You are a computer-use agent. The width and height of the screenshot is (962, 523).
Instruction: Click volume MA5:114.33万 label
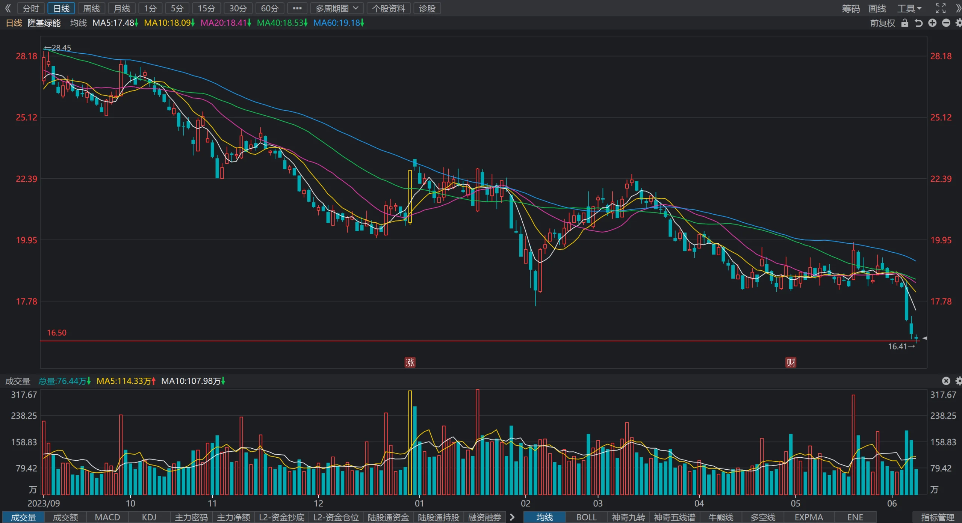(x=126, y=381)
